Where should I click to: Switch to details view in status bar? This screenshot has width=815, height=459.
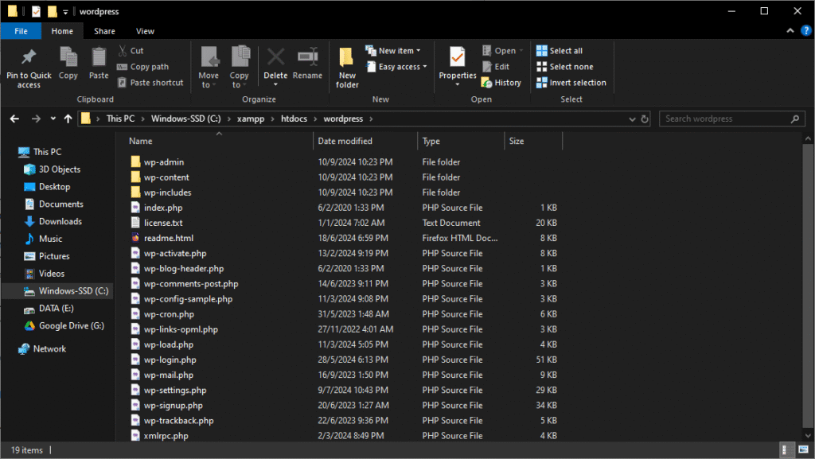click(787, 450)
